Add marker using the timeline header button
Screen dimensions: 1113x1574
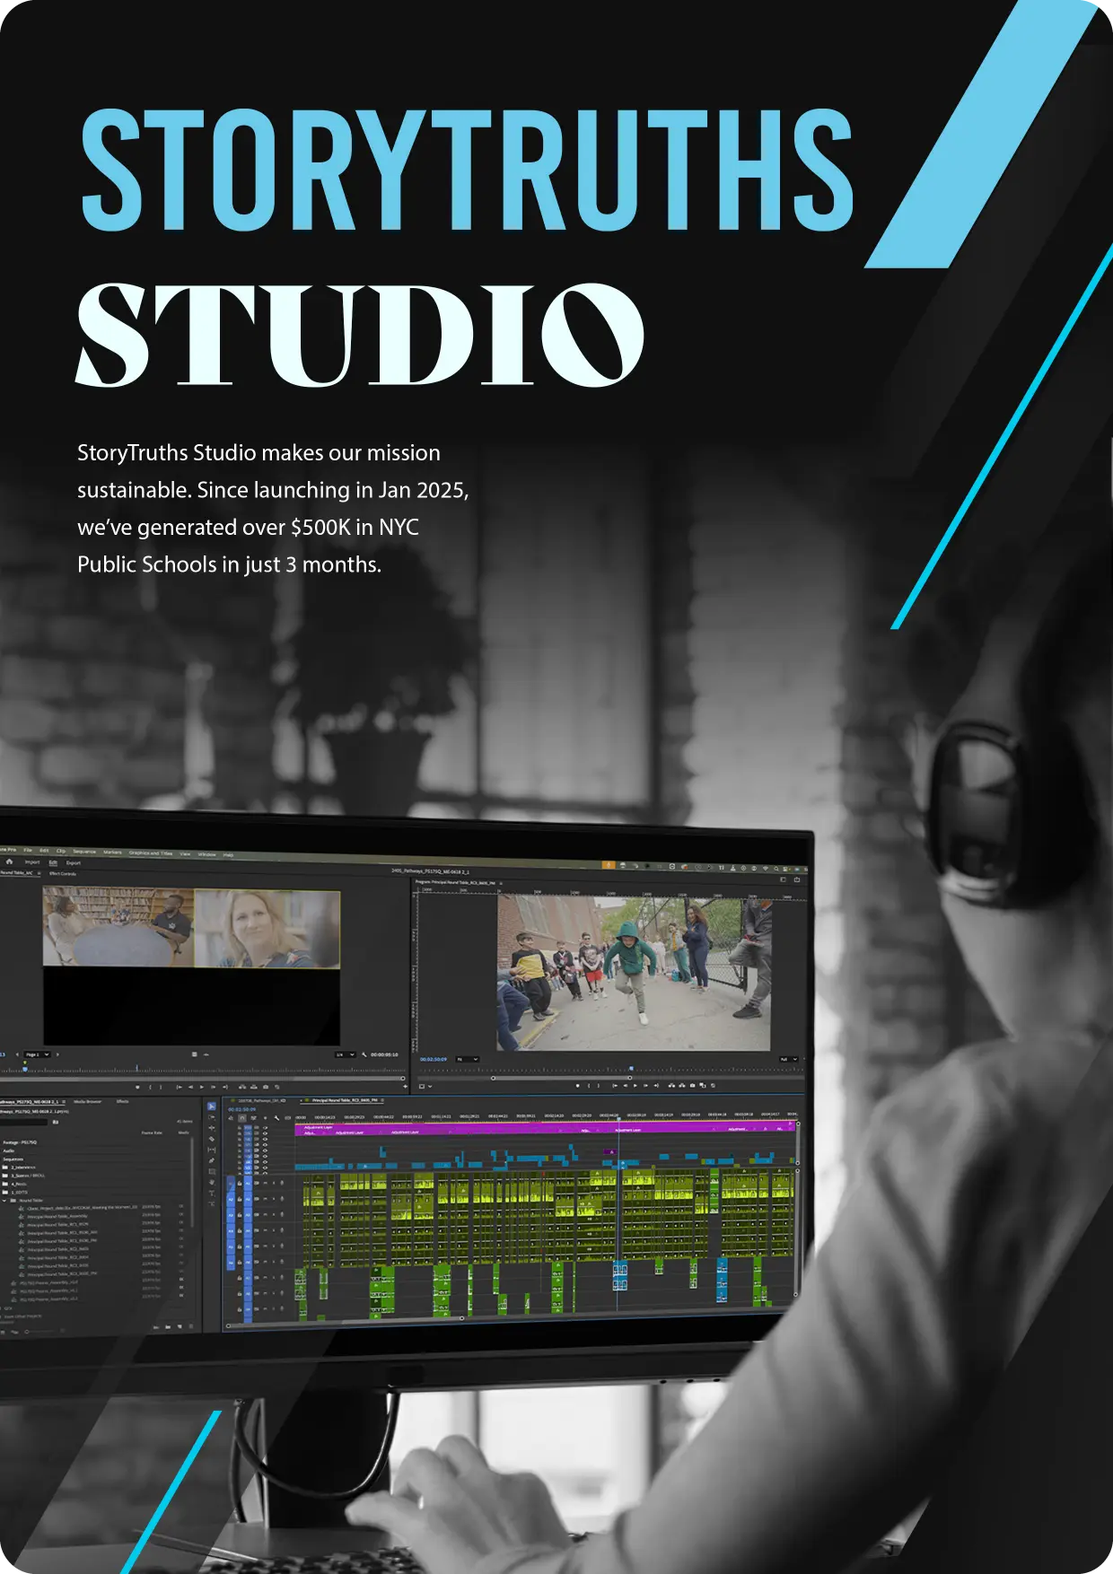(265, 1118)
